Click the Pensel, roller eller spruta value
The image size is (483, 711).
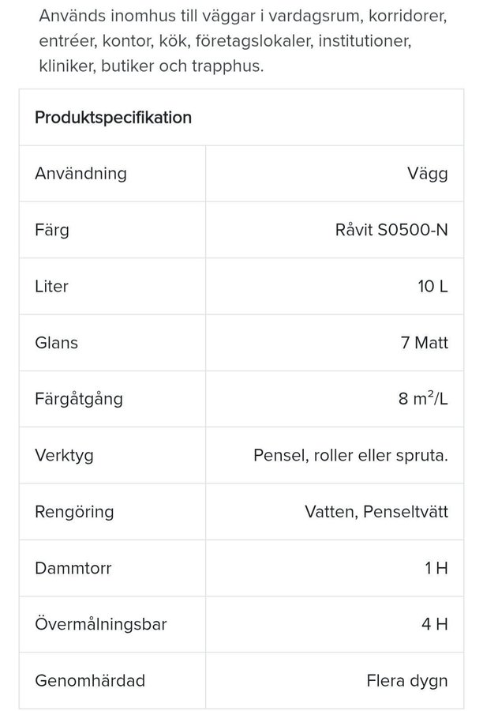coord(350,456)
